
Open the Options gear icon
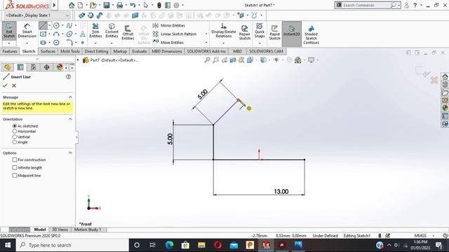[176, 5]
